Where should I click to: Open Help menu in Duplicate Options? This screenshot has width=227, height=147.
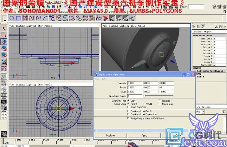point(104,79)
